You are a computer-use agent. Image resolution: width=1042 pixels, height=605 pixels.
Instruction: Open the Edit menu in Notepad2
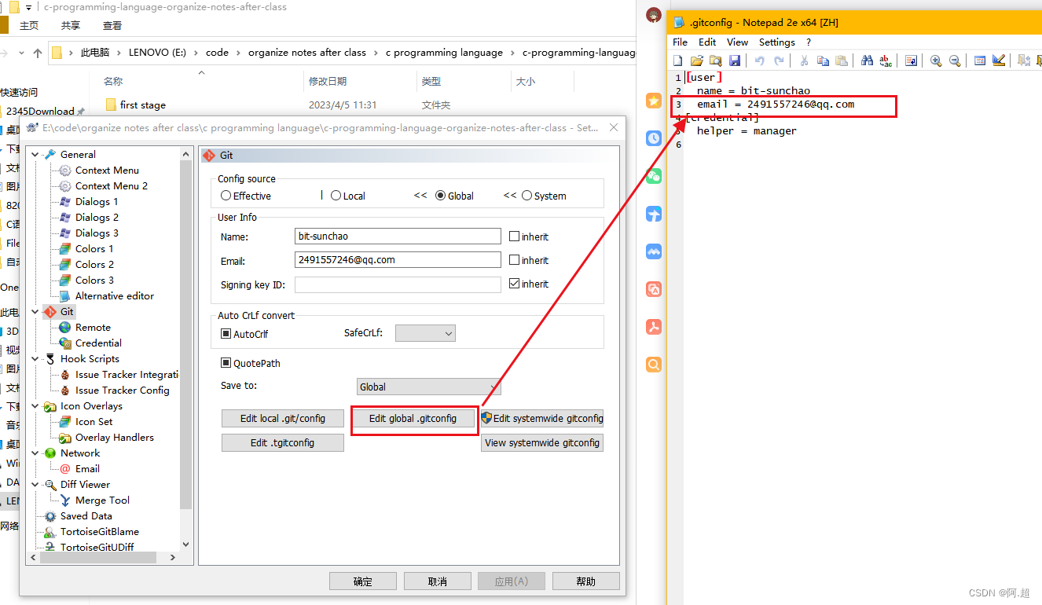[x=707, y=42]
